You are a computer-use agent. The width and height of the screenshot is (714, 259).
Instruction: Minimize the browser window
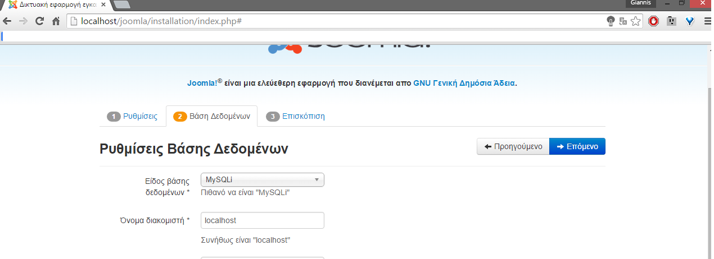click(x=668, y=3)
